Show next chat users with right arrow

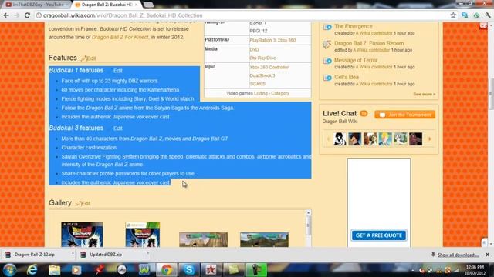pyautogui.click(x=429, y=138)
